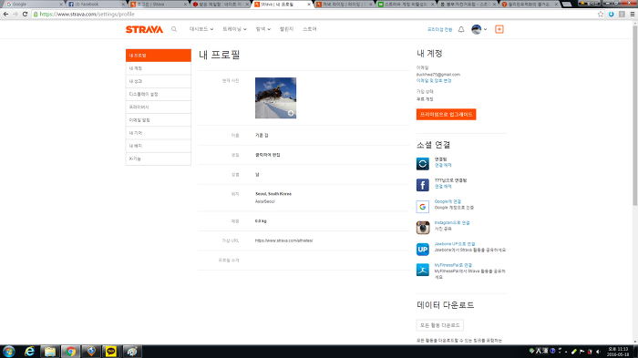Click the browser address bar URL
Viewport: 638px width, 358px height.
pos(87,15)
